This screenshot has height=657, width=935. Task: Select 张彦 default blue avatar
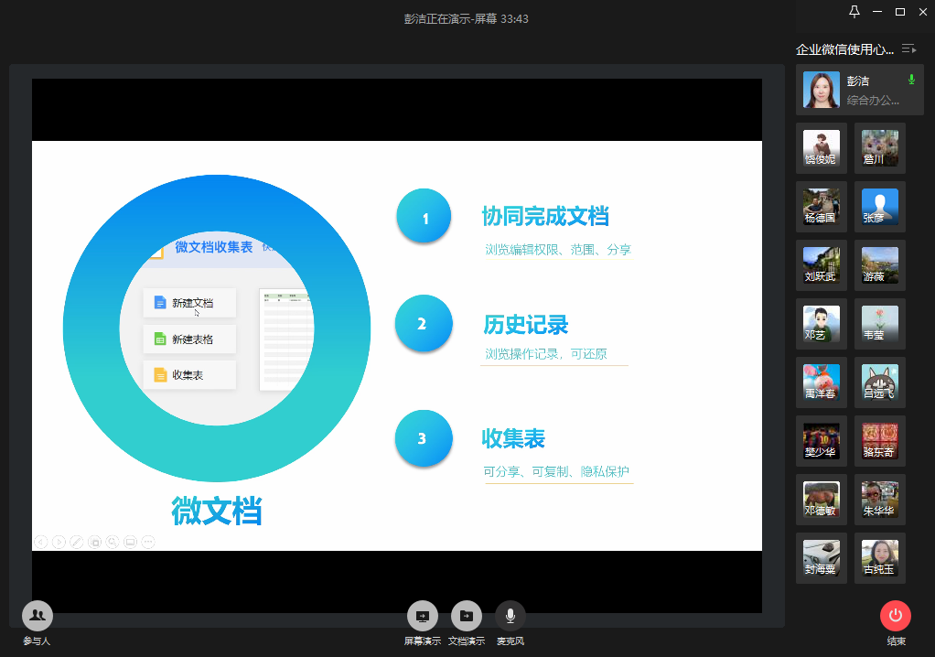(879, 207)
